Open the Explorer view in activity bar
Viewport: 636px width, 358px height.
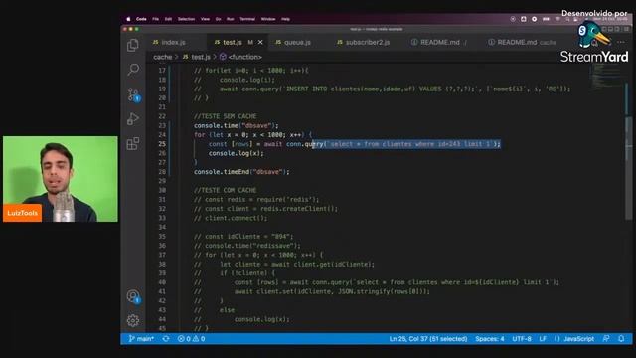click(x=132, y=45)
